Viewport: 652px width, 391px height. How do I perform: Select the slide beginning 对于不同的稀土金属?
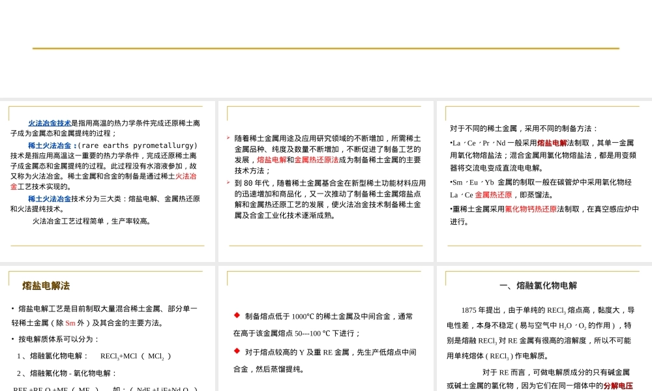click(x=544, y=181)
